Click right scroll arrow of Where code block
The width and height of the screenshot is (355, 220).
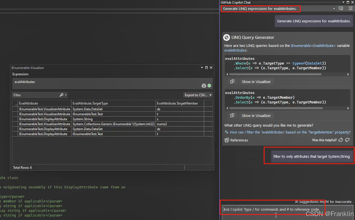pos(348,74)
